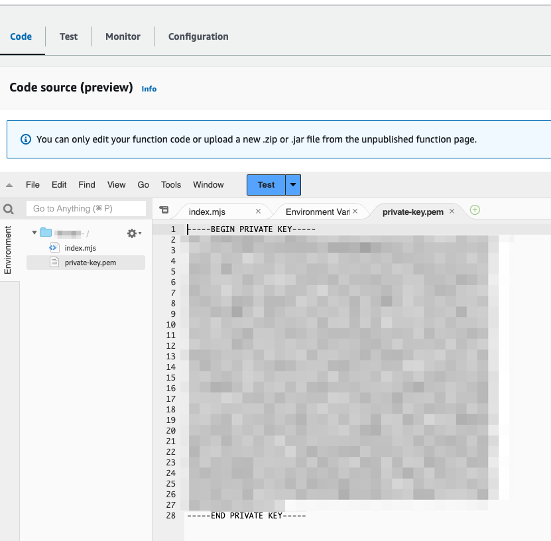The image size is (551, 541).
Task: Switch to private-key.pem editor tab
Action: [413, 212]
